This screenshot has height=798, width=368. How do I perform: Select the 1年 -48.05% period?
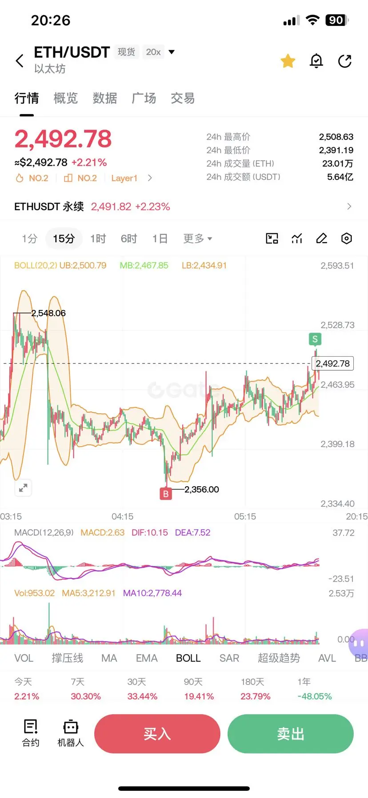[x=315, y=689]
